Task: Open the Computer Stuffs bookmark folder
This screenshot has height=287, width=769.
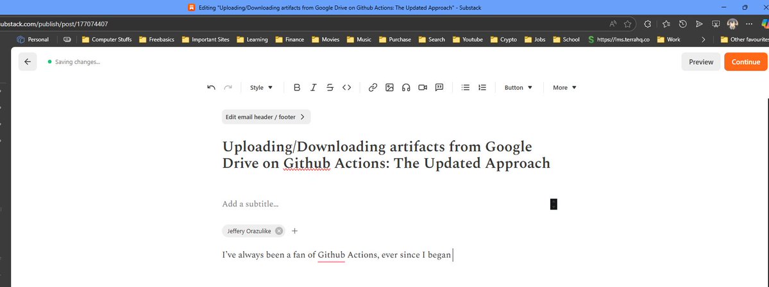Action: pyautogui.click(x=106, y=40)
